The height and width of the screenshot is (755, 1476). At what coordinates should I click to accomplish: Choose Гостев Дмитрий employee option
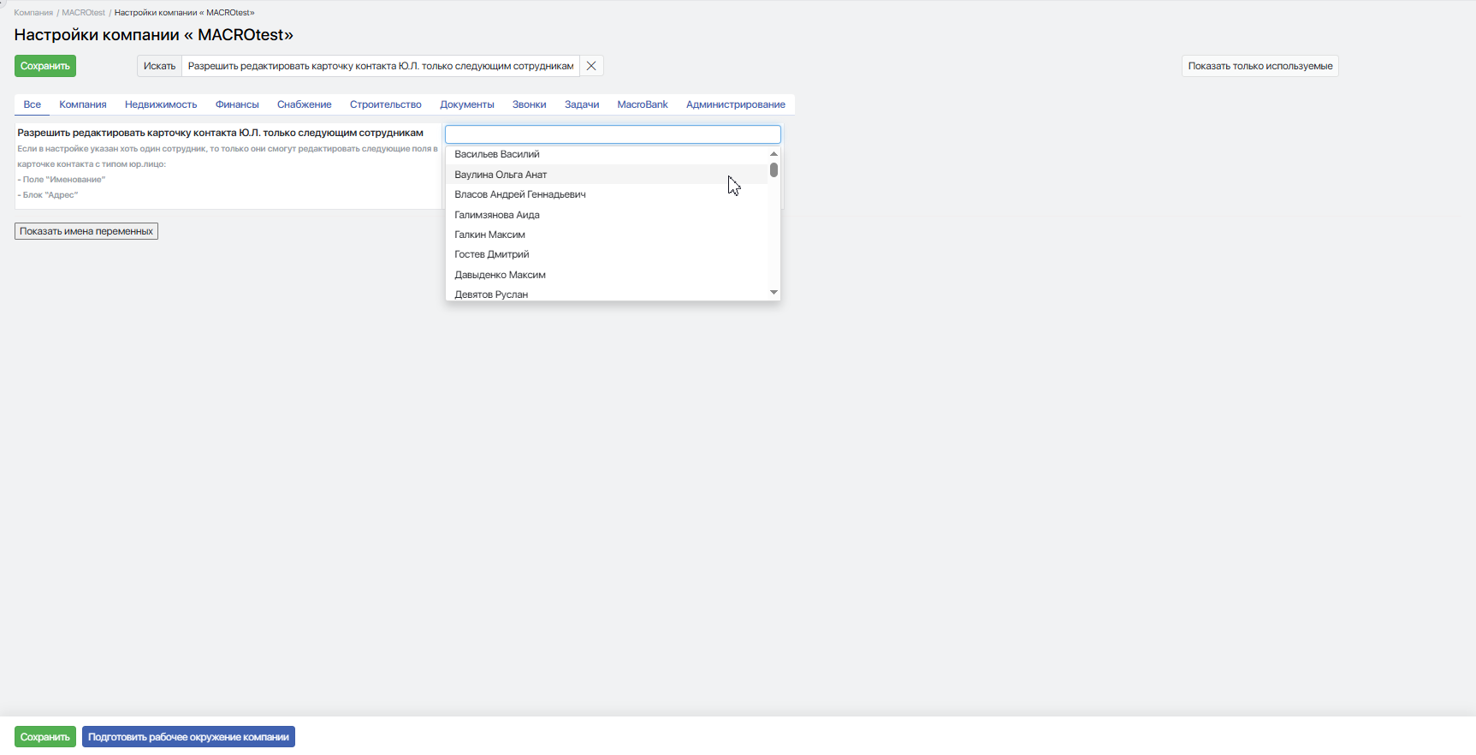[x=492, y=254]
